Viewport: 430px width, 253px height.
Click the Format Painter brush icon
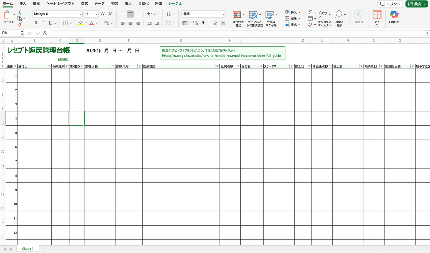pyautogui.click(x=20, y=24)
